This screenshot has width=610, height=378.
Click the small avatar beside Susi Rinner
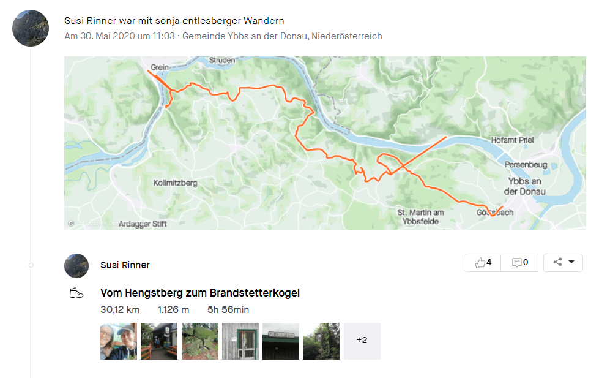(76, 265)
